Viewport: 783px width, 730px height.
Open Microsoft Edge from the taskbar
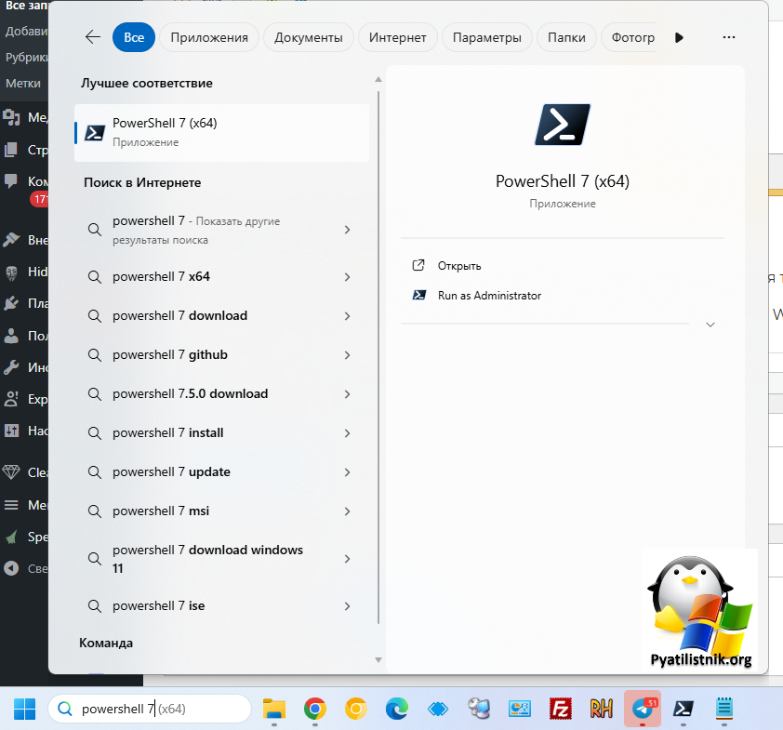397,709
